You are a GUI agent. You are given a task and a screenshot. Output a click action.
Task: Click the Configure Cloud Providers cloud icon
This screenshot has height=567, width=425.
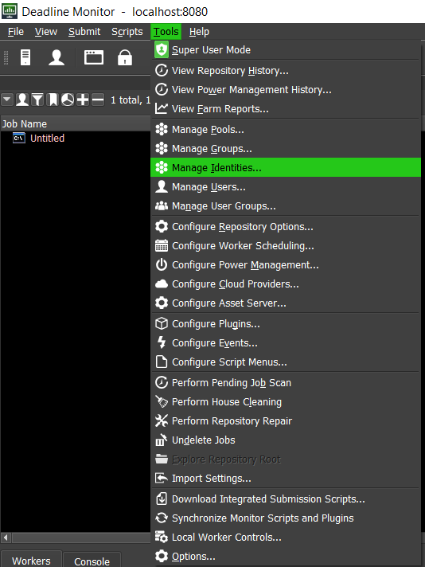[x=162, y=284]
